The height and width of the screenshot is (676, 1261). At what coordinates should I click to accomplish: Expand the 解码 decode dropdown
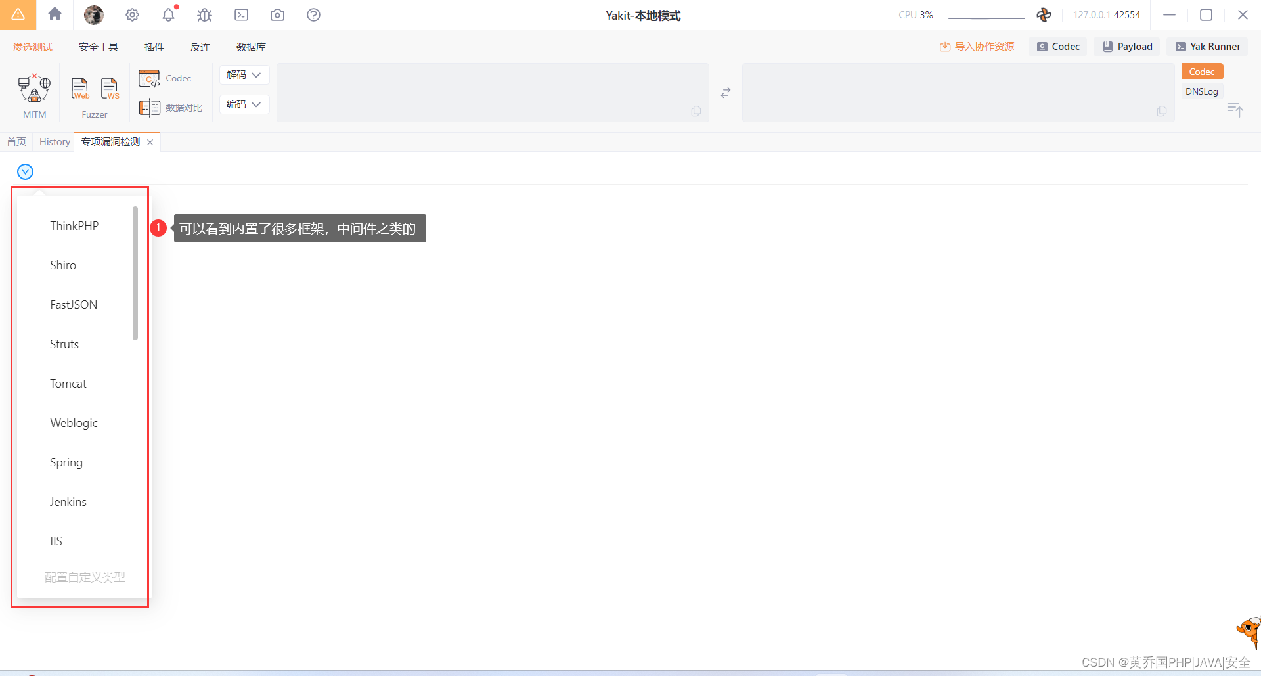coord(244,75)
